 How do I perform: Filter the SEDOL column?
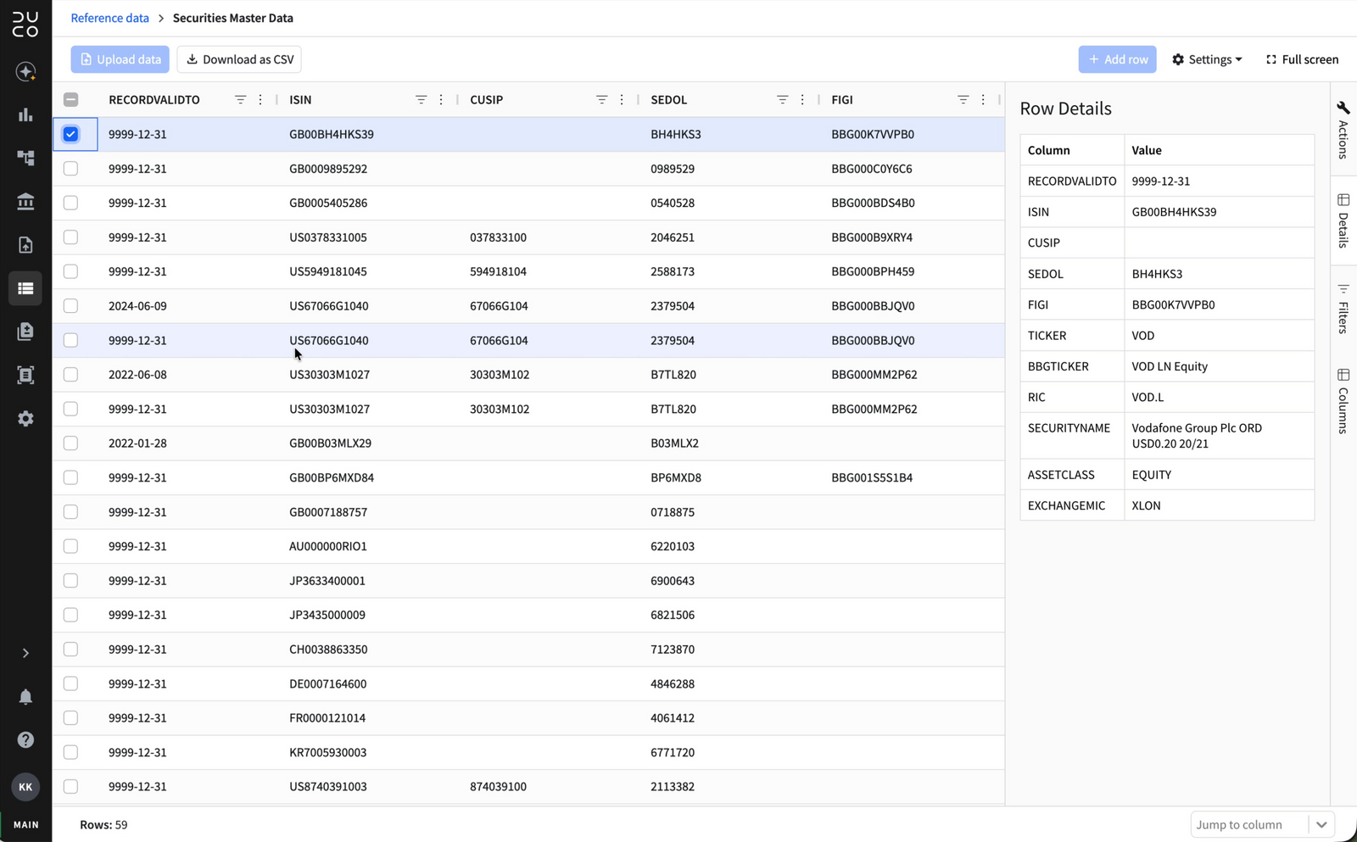782,99
